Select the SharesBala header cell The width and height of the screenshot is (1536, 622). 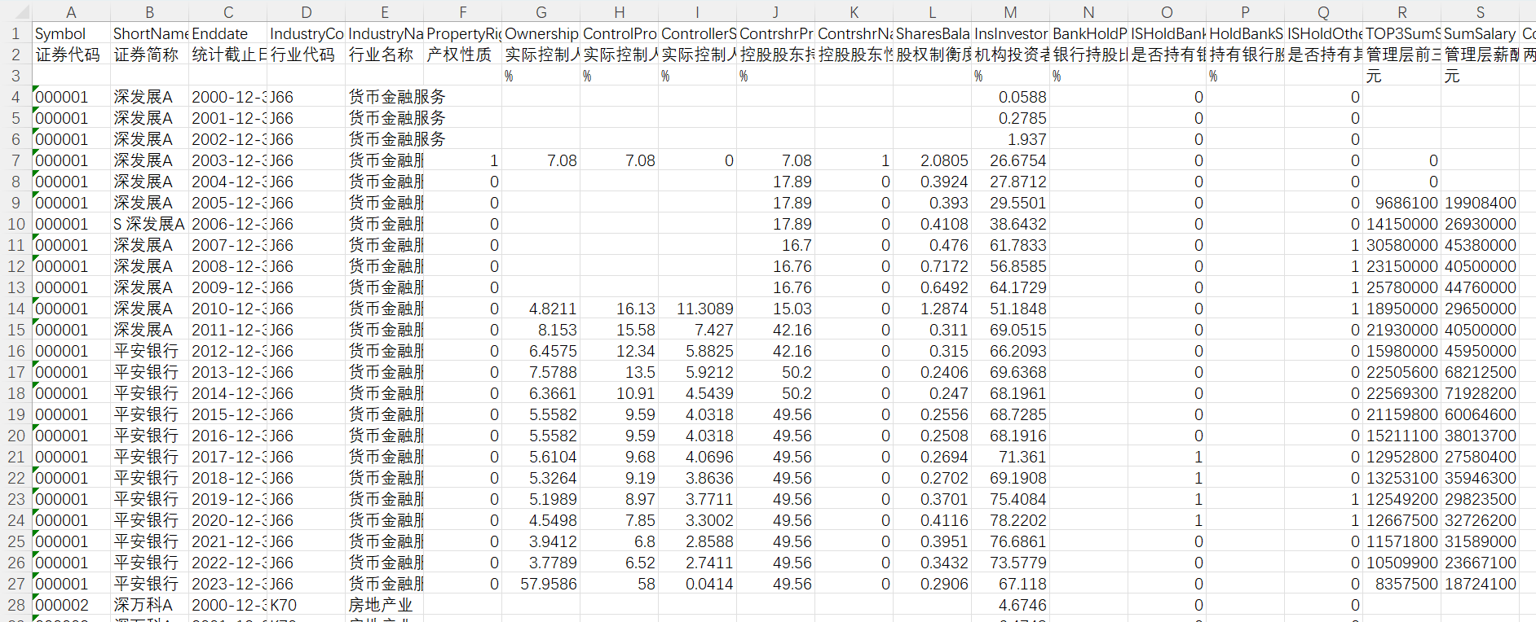(x=932, y=33)
